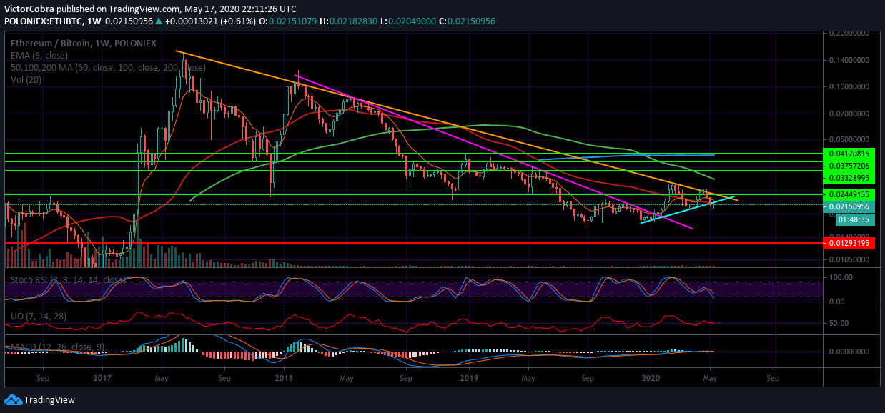The width and height of the screenshot is (885, 413).
Task: Click the 0.00000000 value on MACD scale
Action: pos(849,352)
